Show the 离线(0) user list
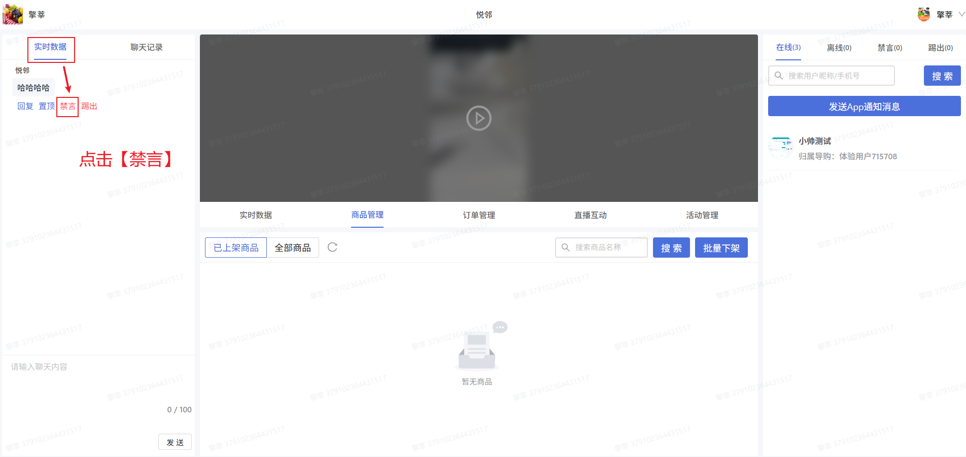Screen dimensions: 966x457 [839, 48]
